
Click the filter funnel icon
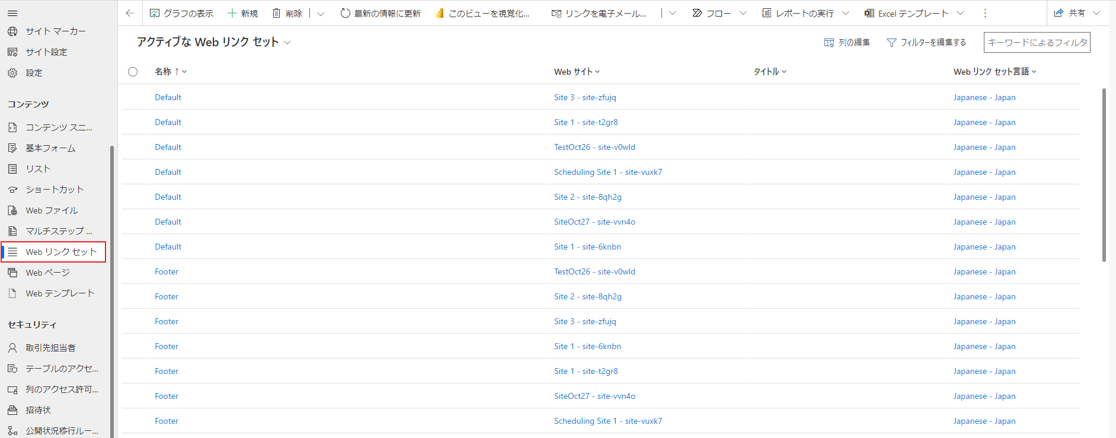coord(891,43)
